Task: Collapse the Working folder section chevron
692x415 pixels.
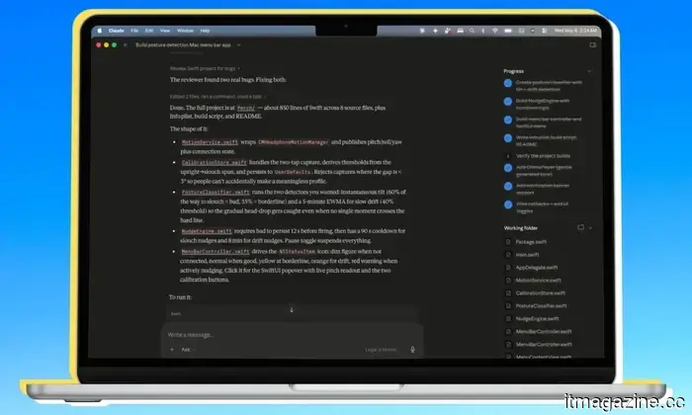Action: [x=590, y=228]
